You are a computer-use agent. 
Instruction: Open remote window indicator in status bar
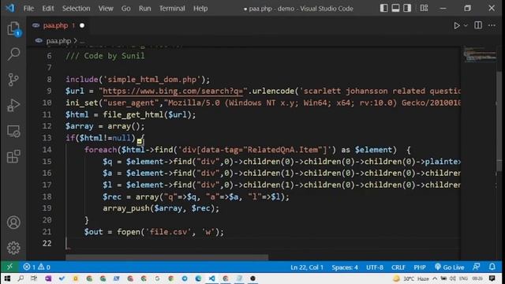tap(9, 267)
